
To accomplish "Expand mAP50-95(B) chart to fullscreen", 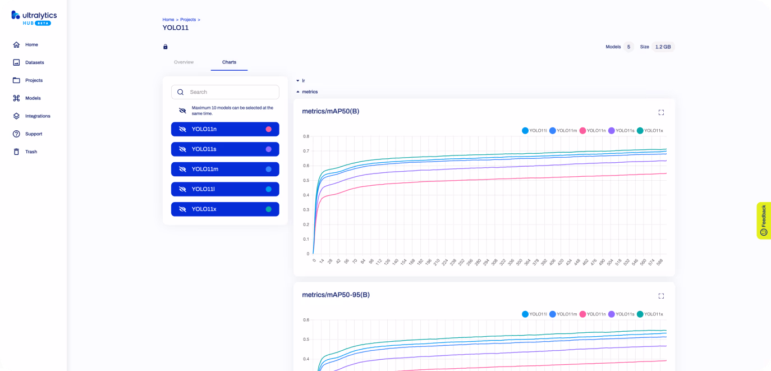I will click(661, 296).
